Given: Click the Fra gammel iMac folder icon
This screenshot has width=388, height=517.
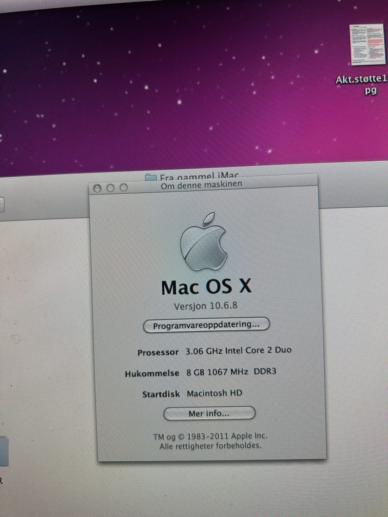Looking at the screenshot, I should click(150, 177).
